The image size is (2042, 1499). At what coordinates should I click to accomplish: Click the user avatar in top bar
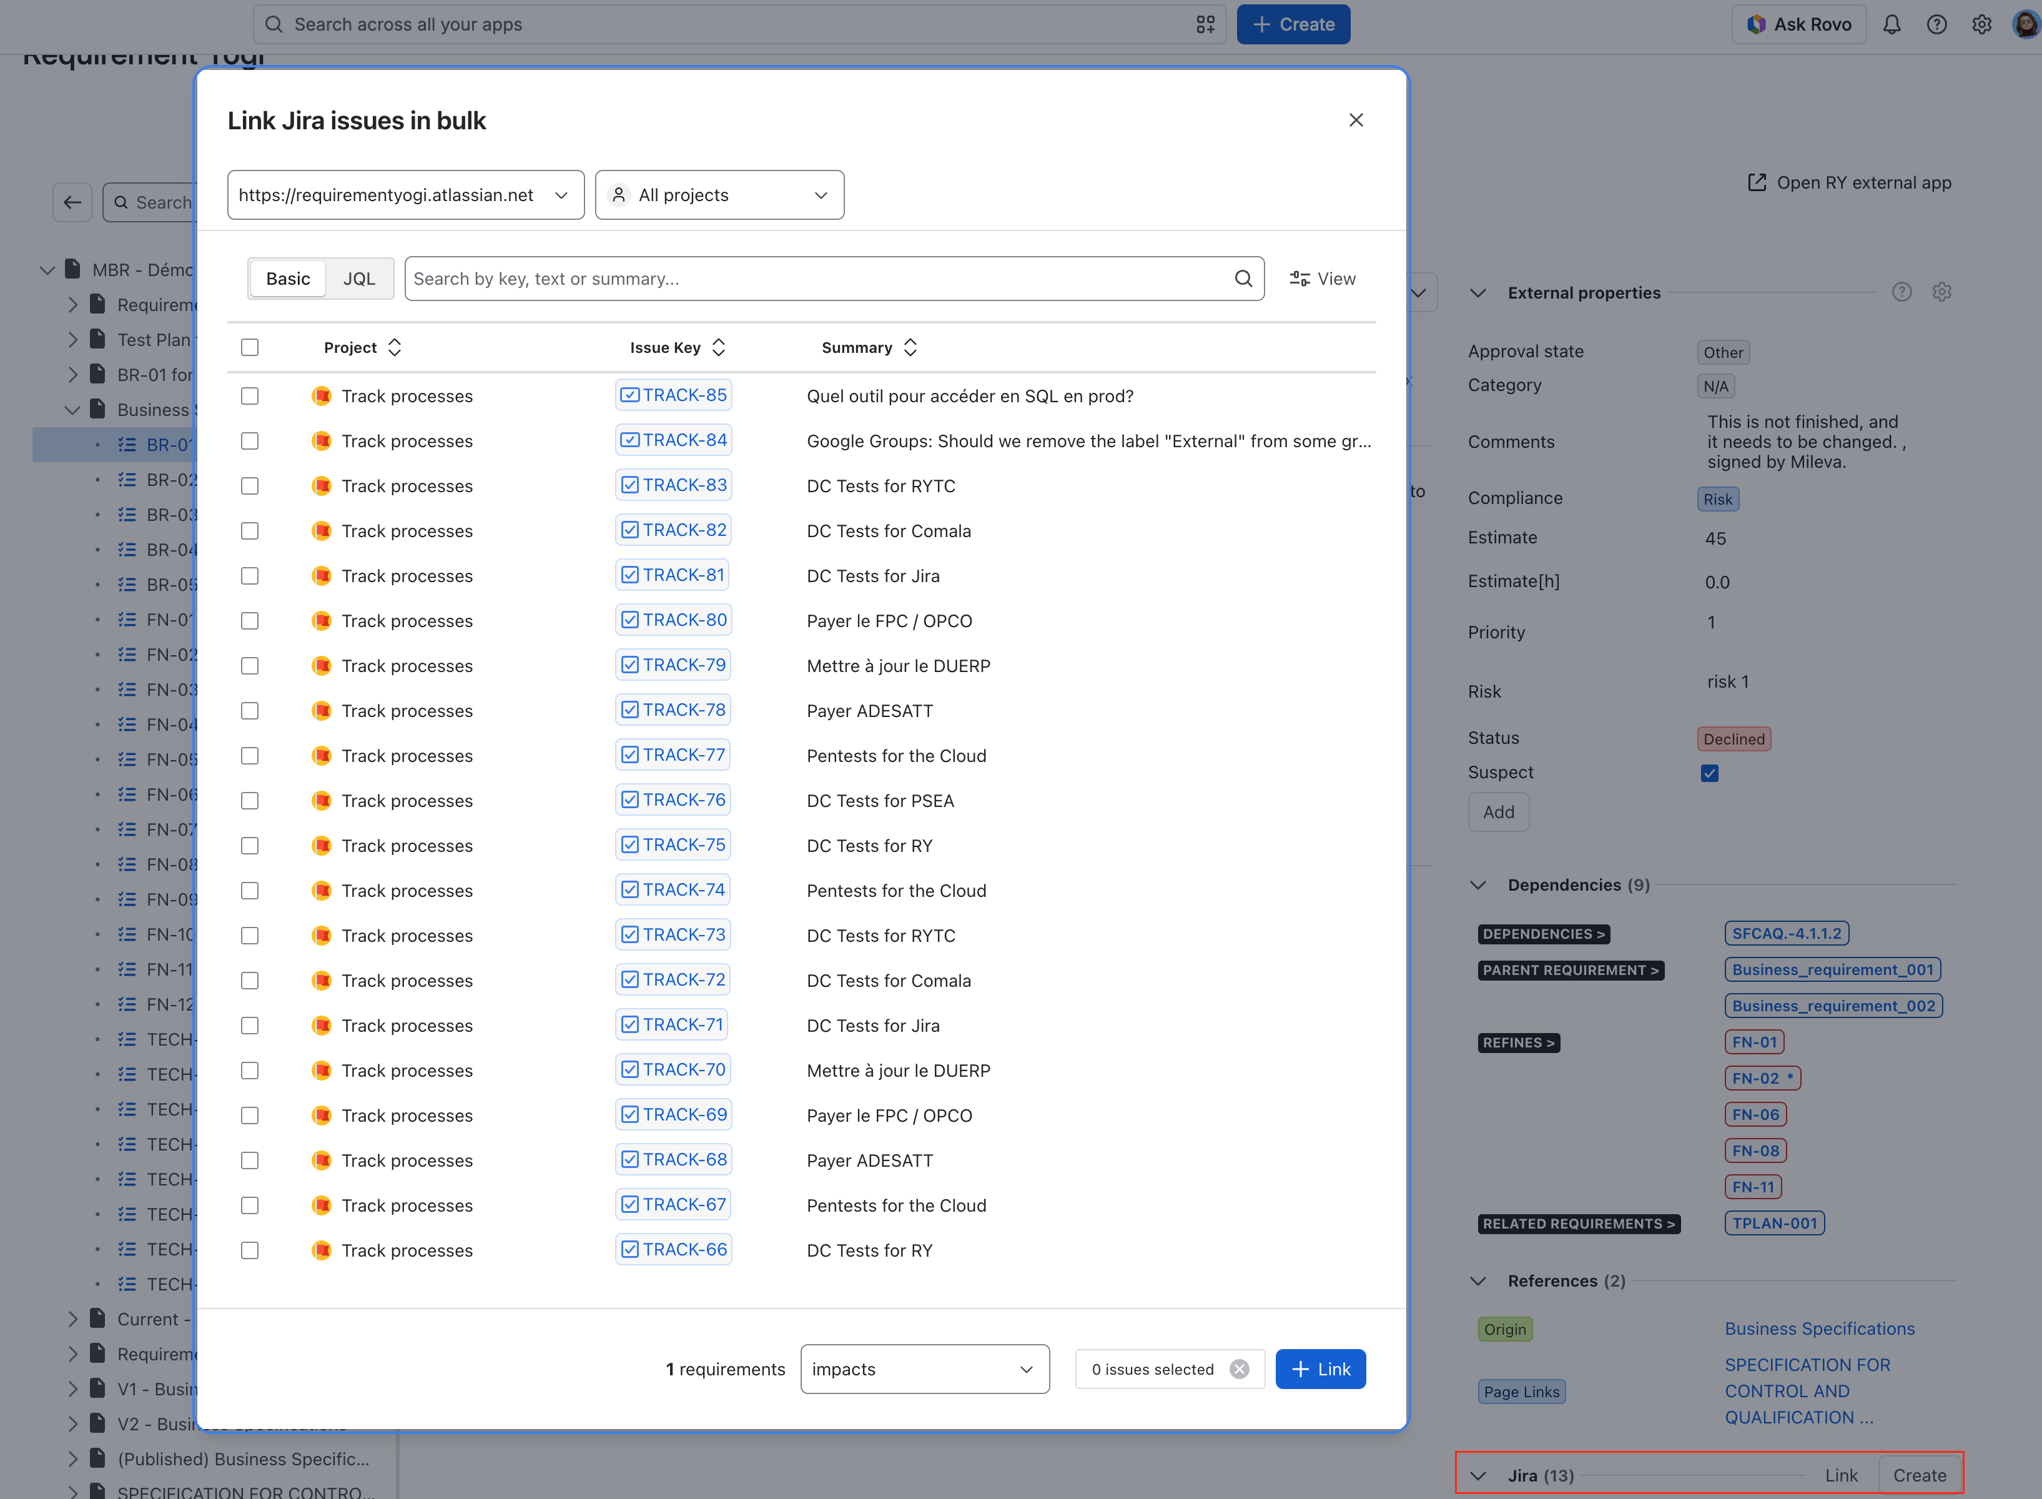pyautogui.click(x=2026, y=24)
